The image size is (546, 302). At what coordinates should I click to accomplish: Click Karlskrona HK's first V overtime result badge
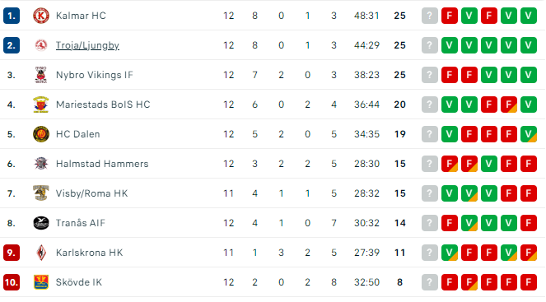tap(450, 253)
